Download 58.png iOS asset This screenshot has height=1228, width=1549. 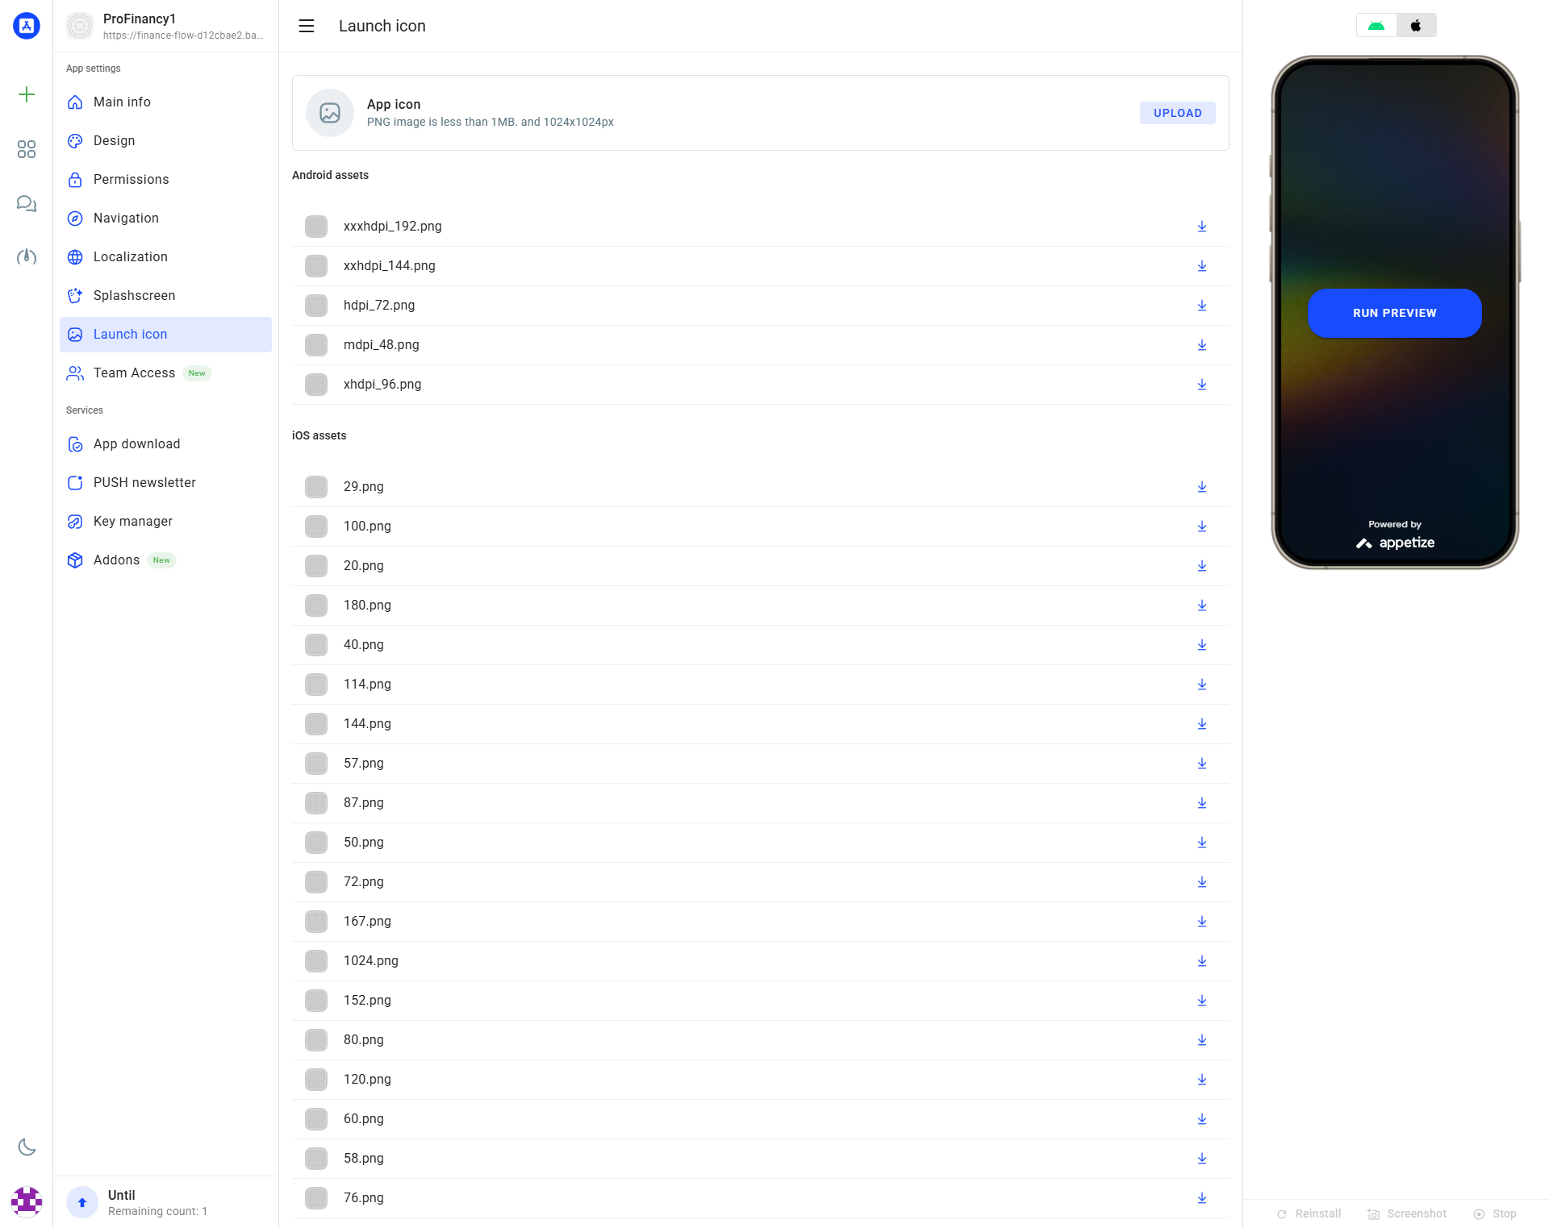pyautogui.click(x=1202, y=1159)
